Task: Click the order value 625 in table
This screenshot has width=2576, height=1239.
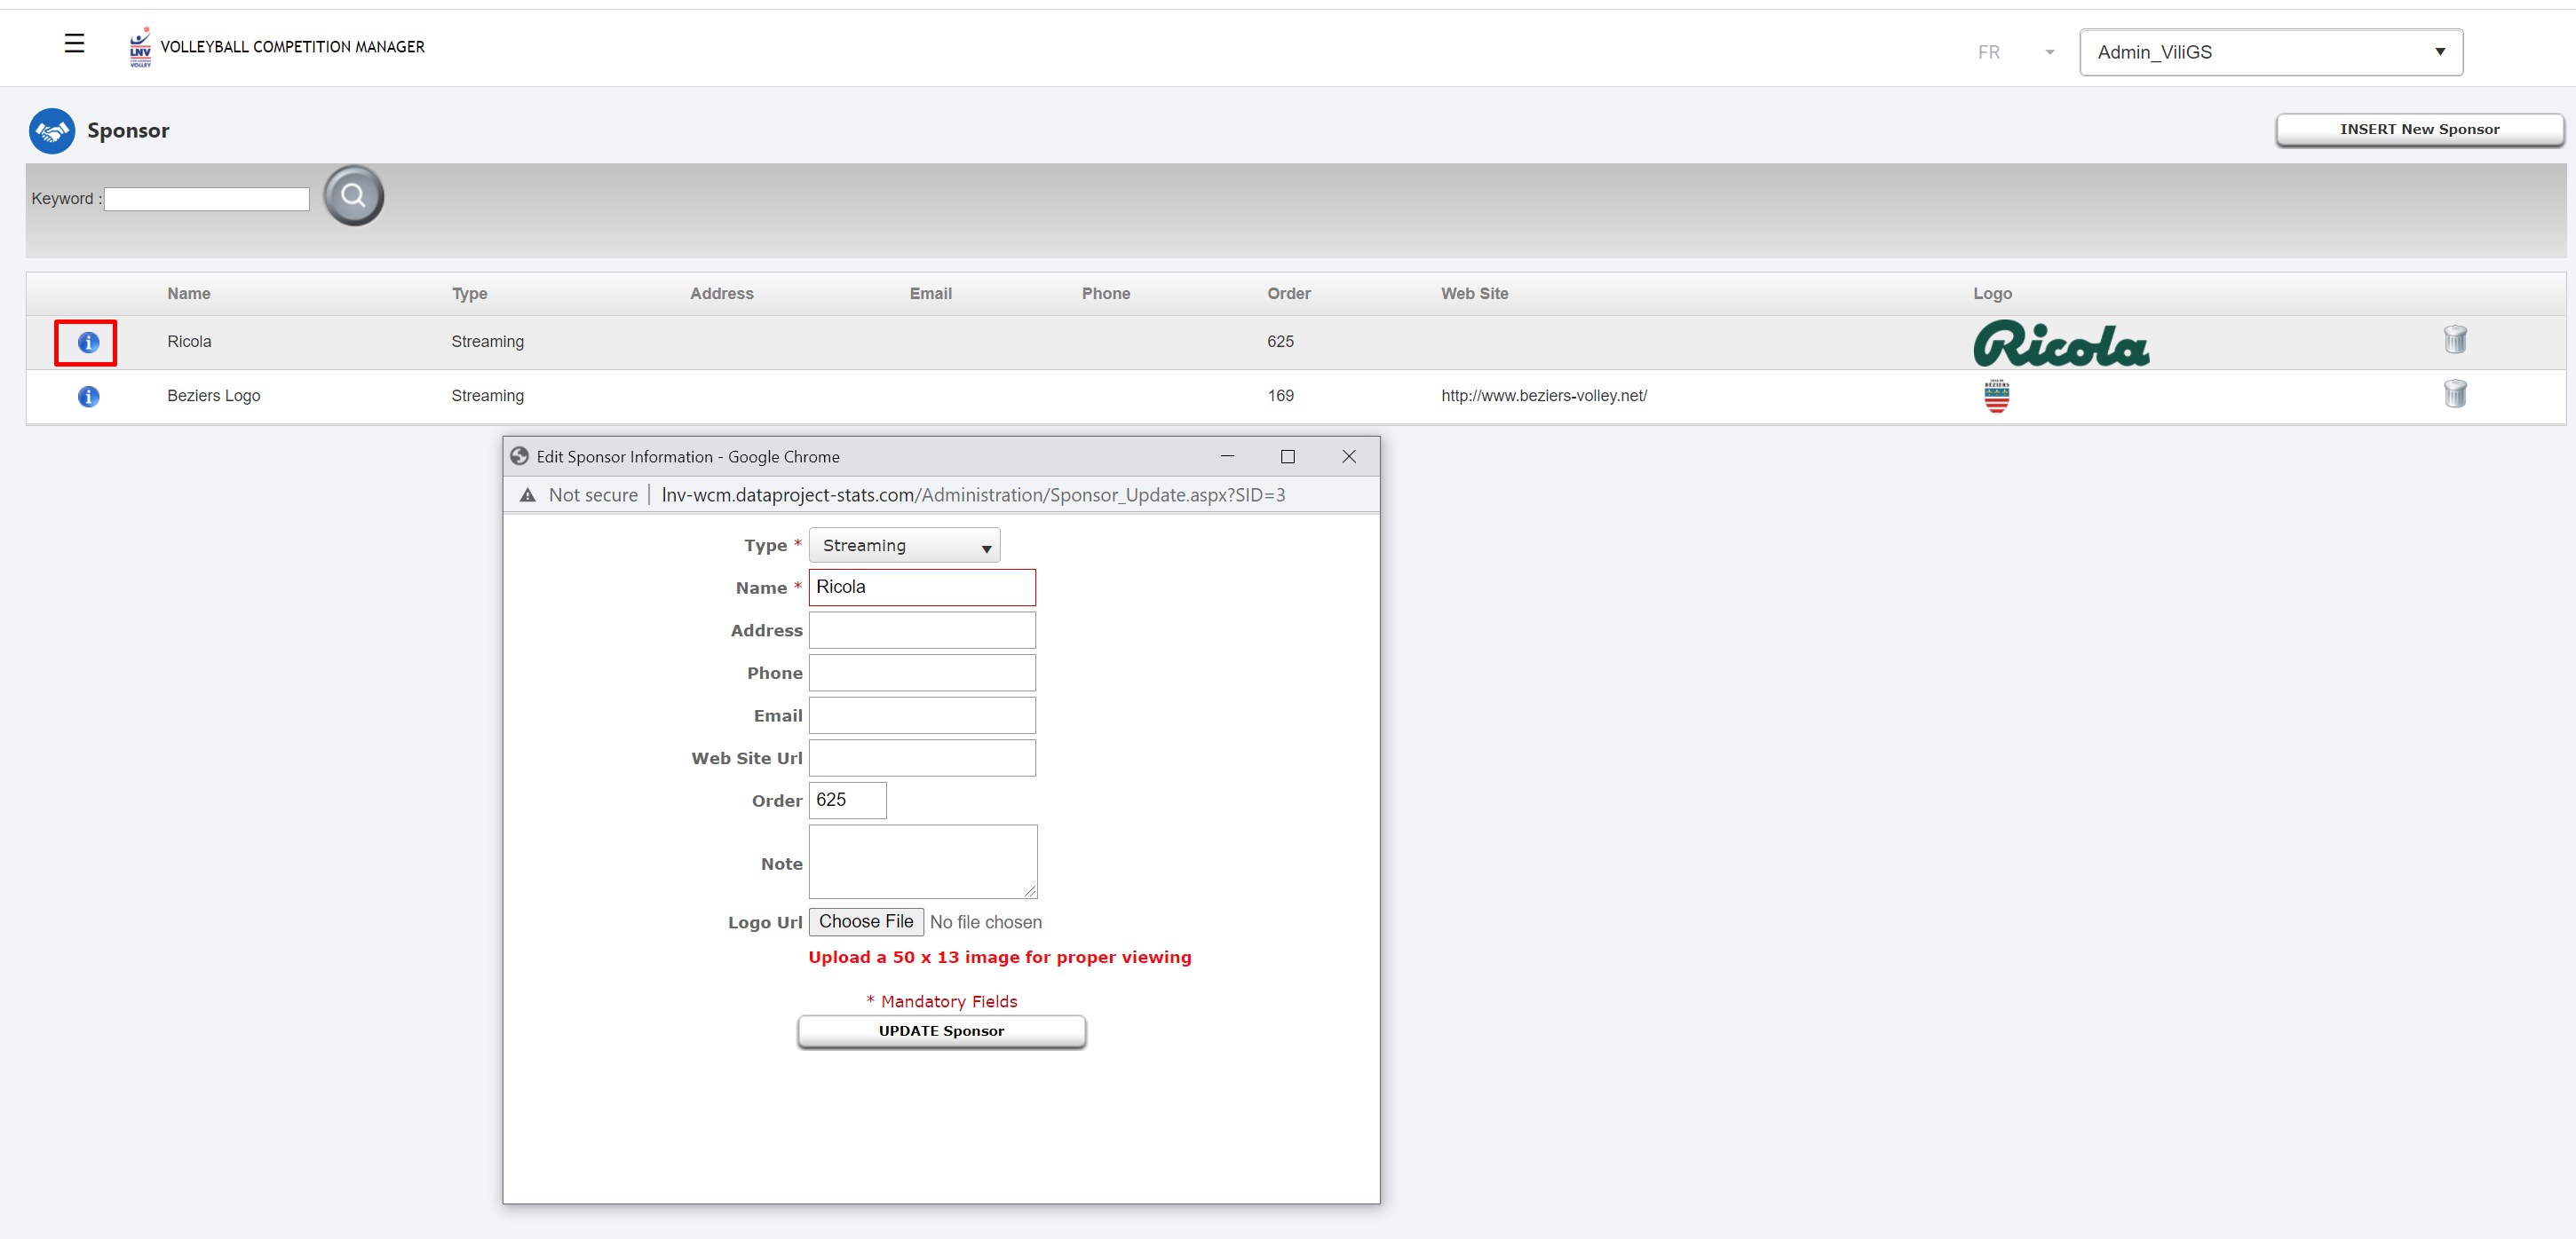Action: coord(1280,342)
